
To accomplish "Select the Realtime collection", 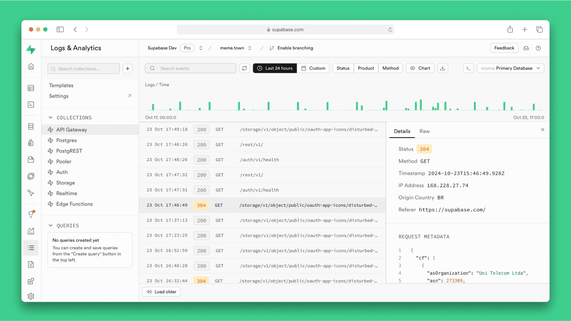I will pyautogui.click(x=90, y=193).
